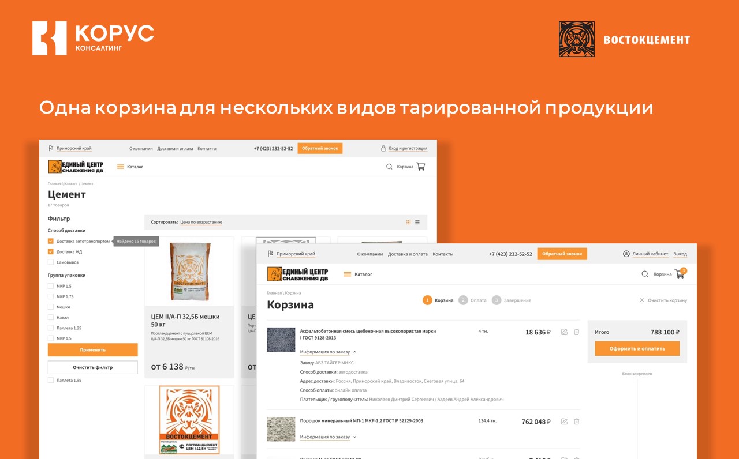Click the Очистить корзину link
The width and height of the screenshot is (739, 459).
click(667, 300)
